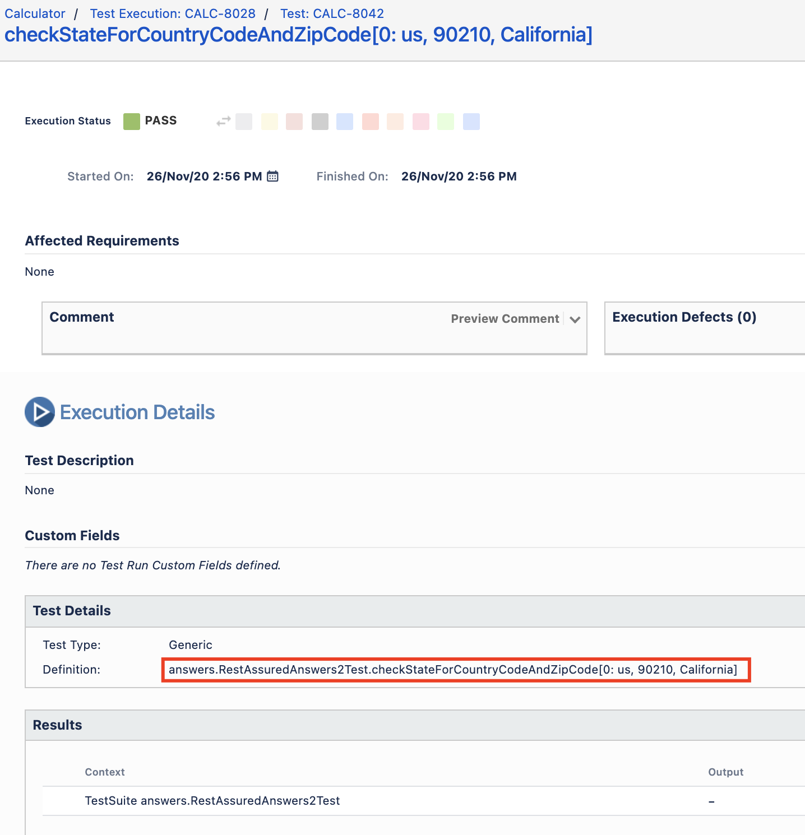Click the Custom Fields heading
Screen dimensions: 805x835
point(72,536)
